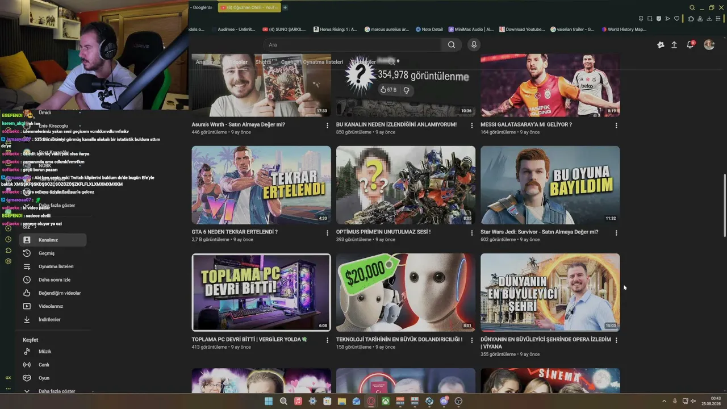Open Beğendiğim videolar in sidebar

53,293
